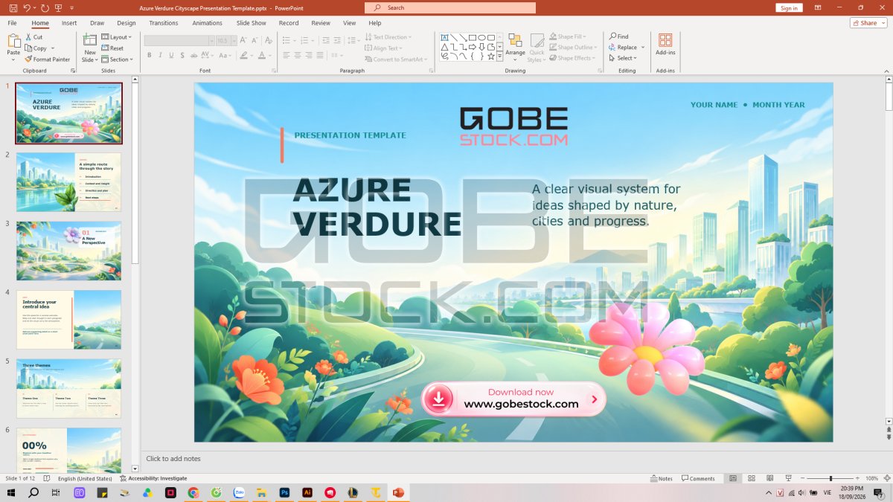This screenshot has width=893, height=502.
Task: Pick the Oval shape in the shapes gallery
Action: click(x=481, y=37)
